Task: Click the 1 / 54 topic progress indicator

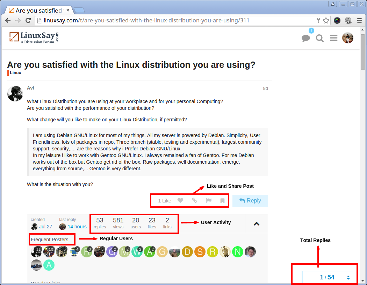Action: point(327,277)
